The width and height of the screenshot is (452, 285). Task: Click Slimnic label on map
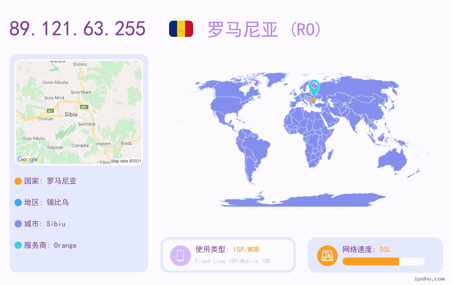pos(80,64)
